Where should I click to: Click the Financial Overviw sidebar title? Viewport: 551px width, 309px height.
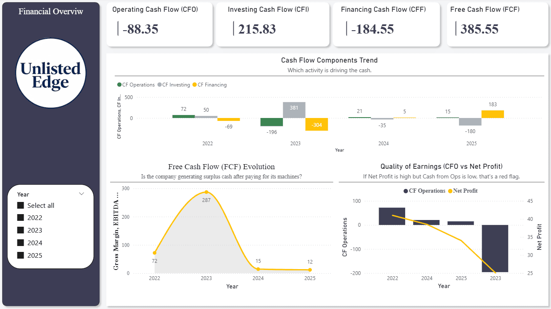point(51,11)
